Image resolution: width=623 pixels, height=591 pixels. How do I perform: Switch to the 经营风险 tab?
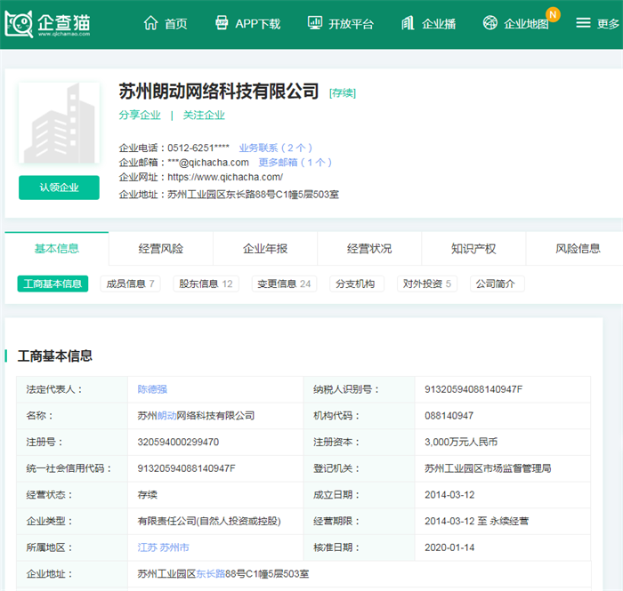[161, 249]
